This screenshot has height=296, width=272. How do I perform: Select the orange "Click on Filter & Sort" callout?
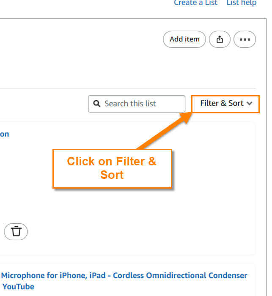coord(112,169)
